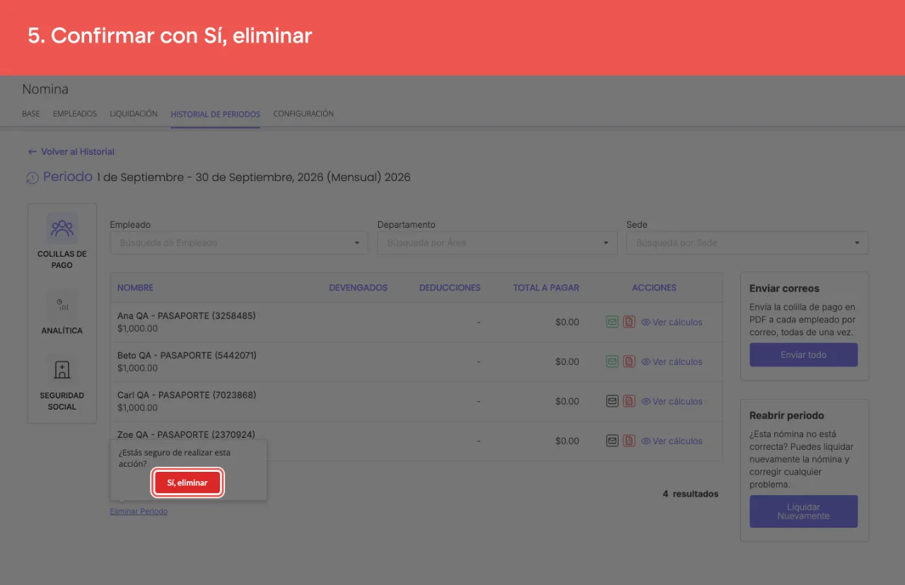Open the Analítica section icon

point(62,304)
